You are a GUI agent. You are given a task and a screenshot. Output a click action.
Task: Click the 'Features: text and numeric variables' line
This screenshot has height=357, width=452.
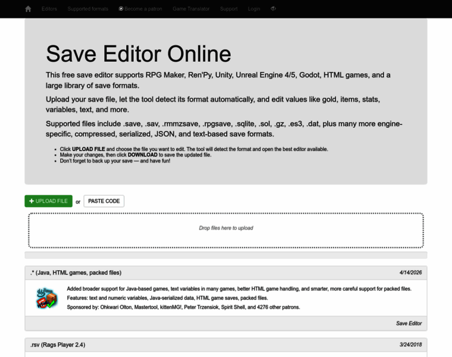[168, 298]
